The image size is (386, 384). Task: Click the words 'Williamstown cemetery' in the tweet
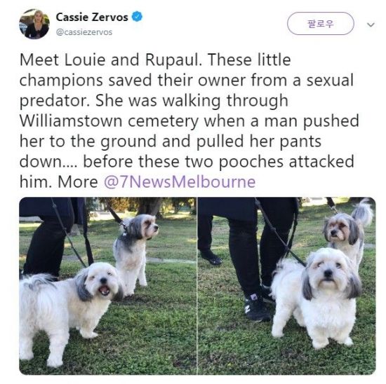pyautogui.click(x=109, y=121)
